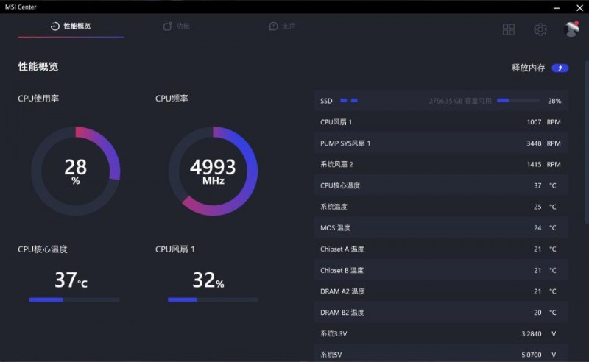This screenshot has height=362, width=589.
Task: Click the second SSD drive indicator
Action: (x=354, y=101)
